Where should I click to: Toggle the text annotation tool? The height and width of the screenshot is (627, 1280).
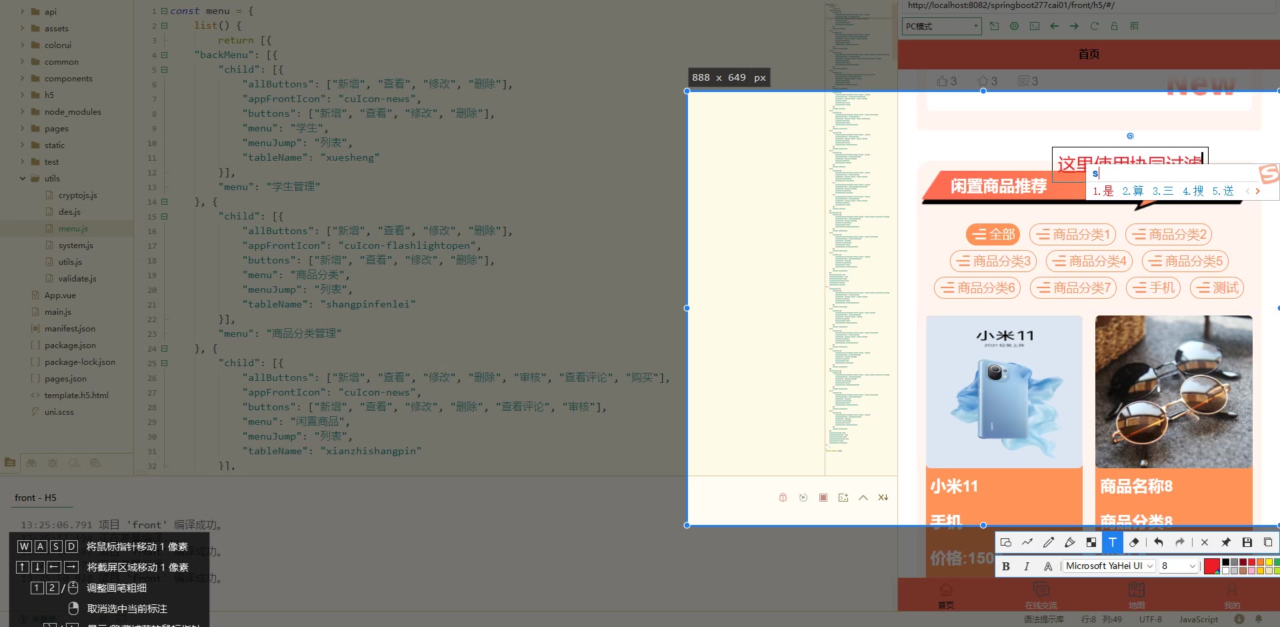[1113, 542]
